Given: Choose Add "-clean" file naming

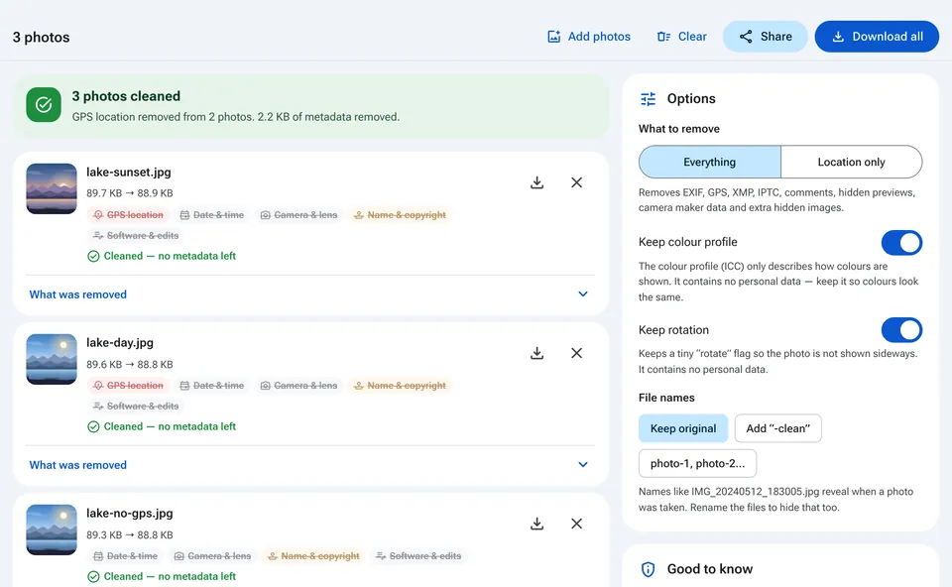Looking at the screenshot, I should click(x=778, y=428).
